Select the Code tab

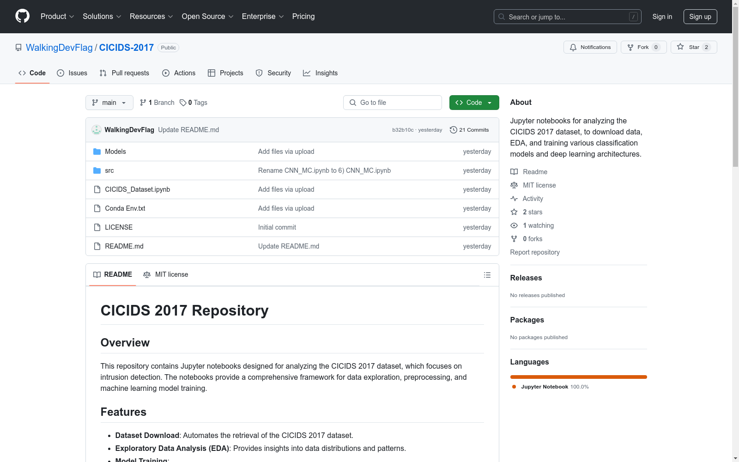pyautogui.click(x=32, y=73)
